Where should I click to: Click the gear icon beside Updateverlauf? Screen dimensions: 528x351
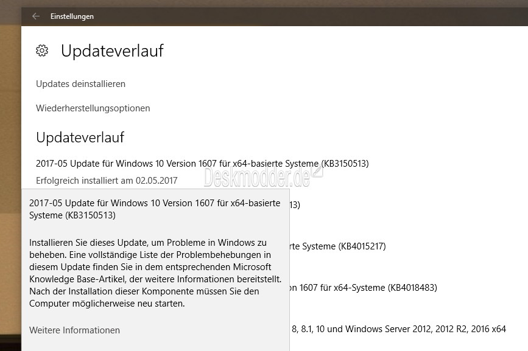(42, 50)
